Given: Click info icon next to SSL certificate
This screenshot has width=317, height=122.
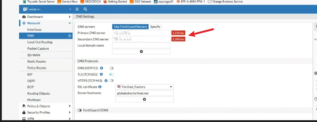Looking at the screenshot, I should click(100, 87).
